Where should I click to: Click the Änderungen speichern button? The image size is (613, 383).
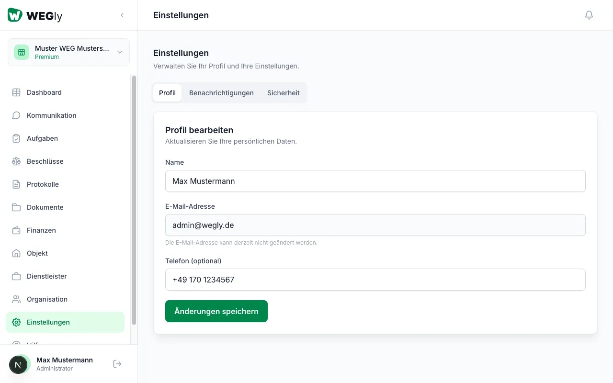click(216, 311)
